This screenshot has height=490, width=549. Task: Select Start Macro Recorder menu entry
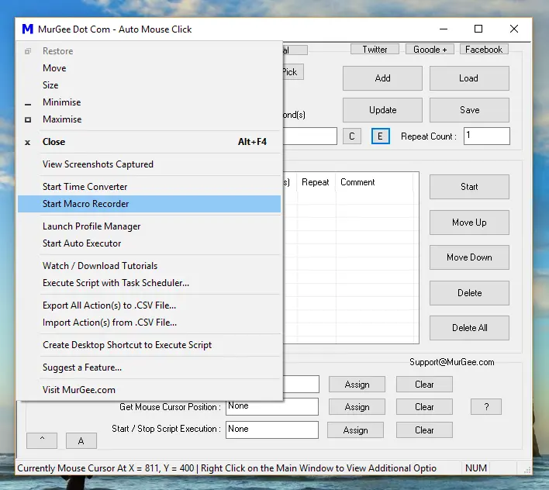click(85, 204)
